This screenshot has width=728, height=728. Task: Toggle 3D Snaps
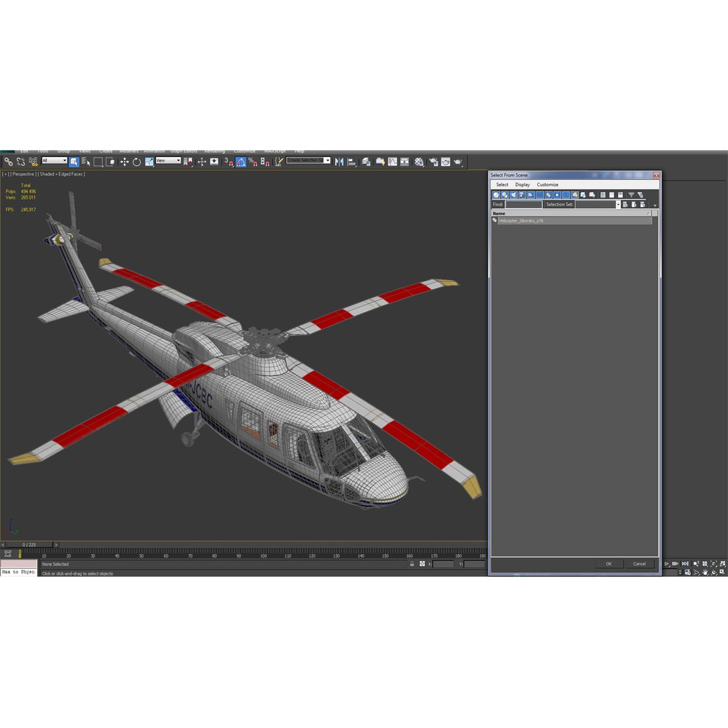(229, 162)
